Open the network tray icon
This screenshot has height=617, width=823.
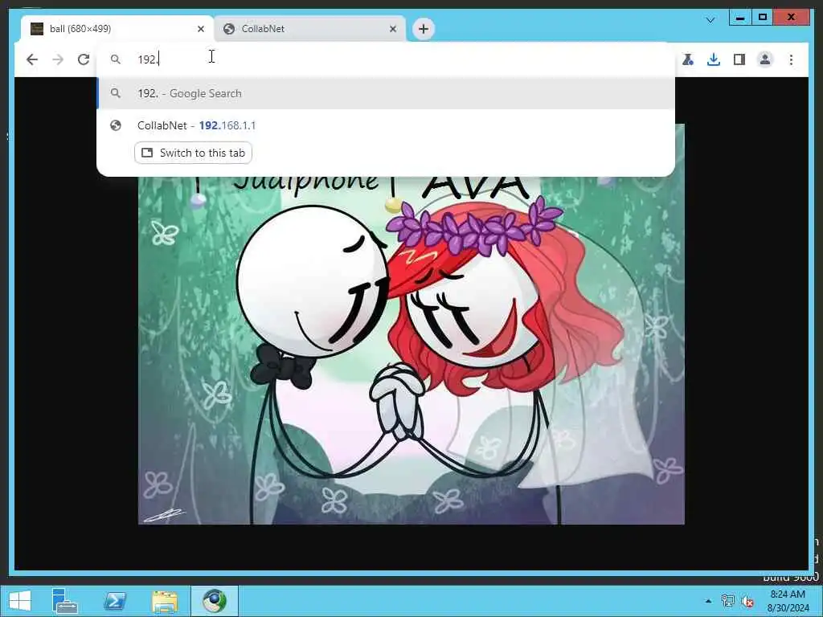[x=727, y=601]
